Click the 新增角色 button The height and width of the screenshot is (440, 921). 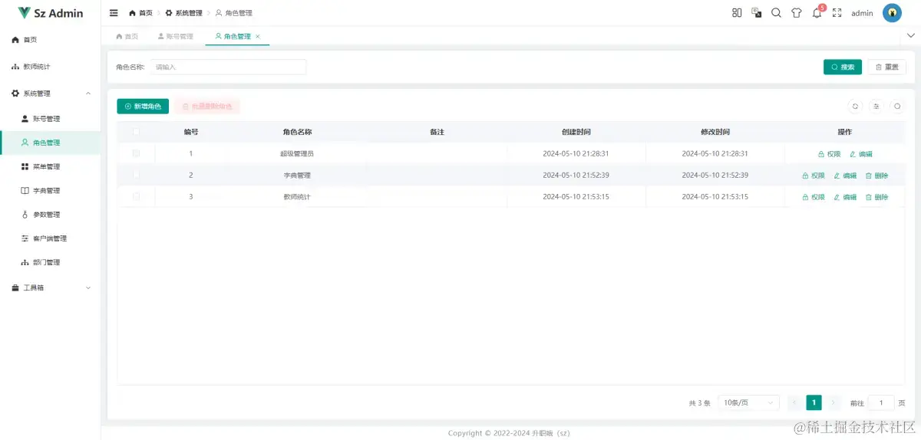click(x=143, y=107)
